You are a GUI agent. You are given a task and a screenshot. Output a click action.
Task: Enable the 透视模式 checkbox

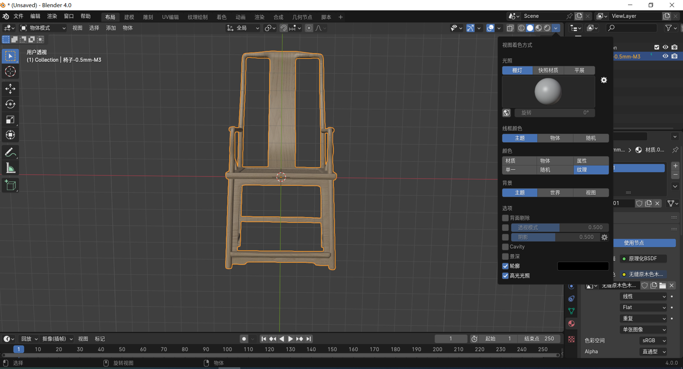pyautogui.click(x=506, y=227)
